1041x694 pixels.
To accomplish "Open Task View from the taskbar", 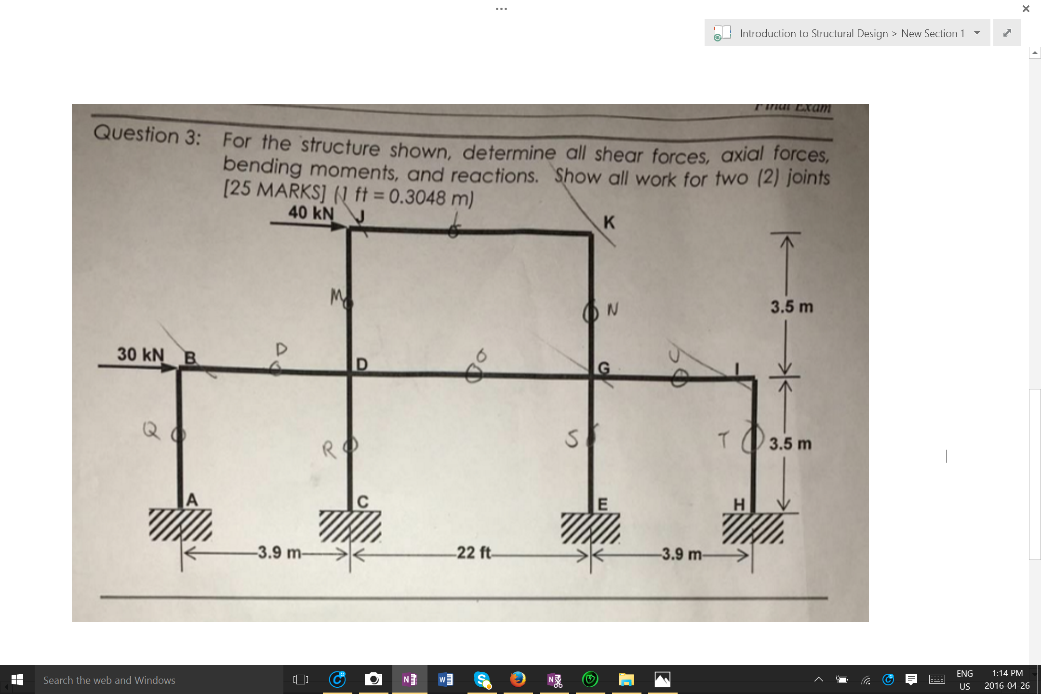I will 300,680.
